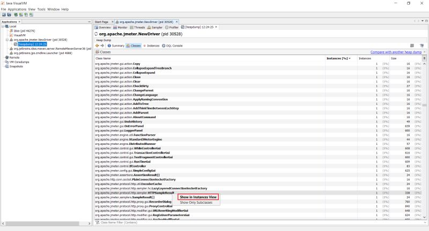Click the first green Add JMX Connection icon
This screenshot has height=231, width=429.
pyautogui.click(x=16, y=15)
